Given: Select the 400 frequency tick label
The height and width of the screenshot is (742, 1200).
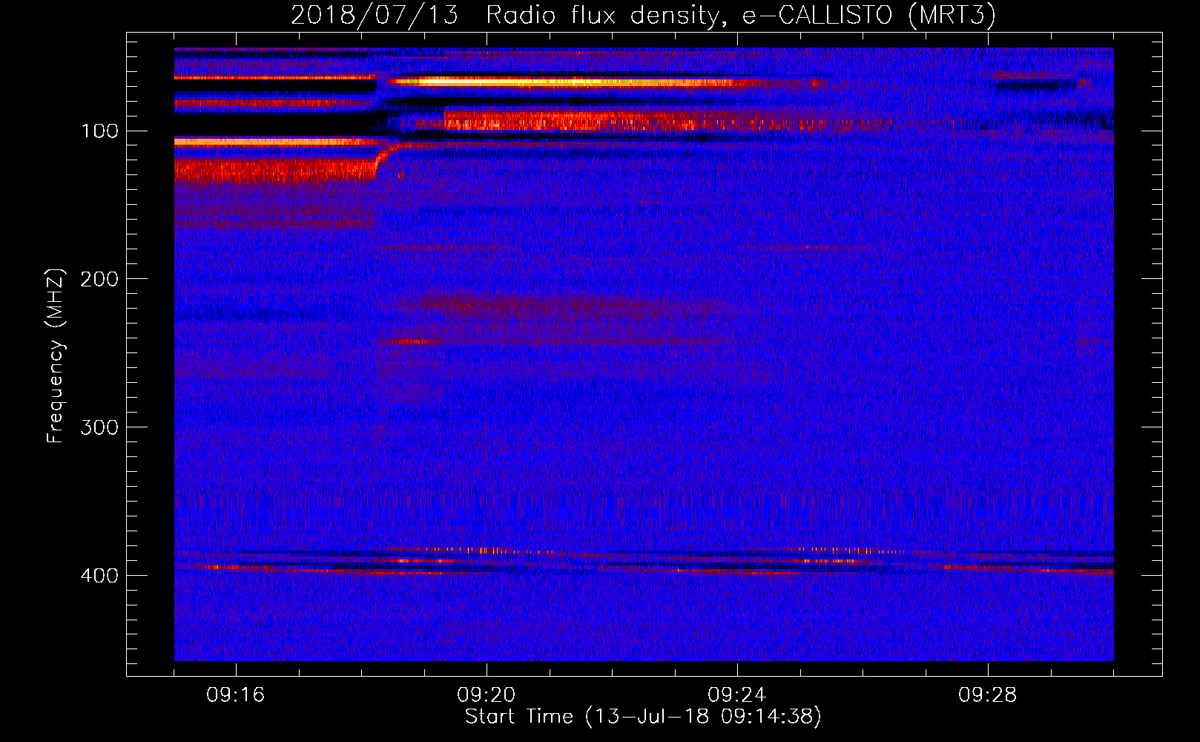Looking at the screenshot, I should click(100, 577).
